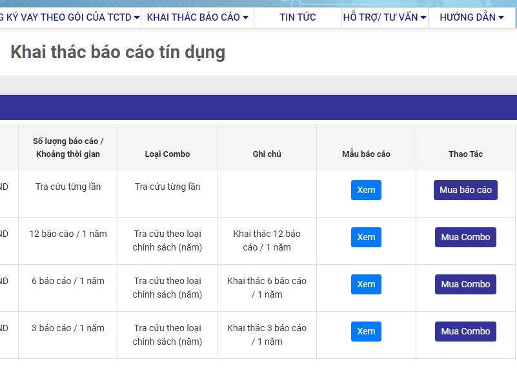View sample report for 3 báo cáo row
This screenshot has height=368, width=517.
[x=366, y=331]
